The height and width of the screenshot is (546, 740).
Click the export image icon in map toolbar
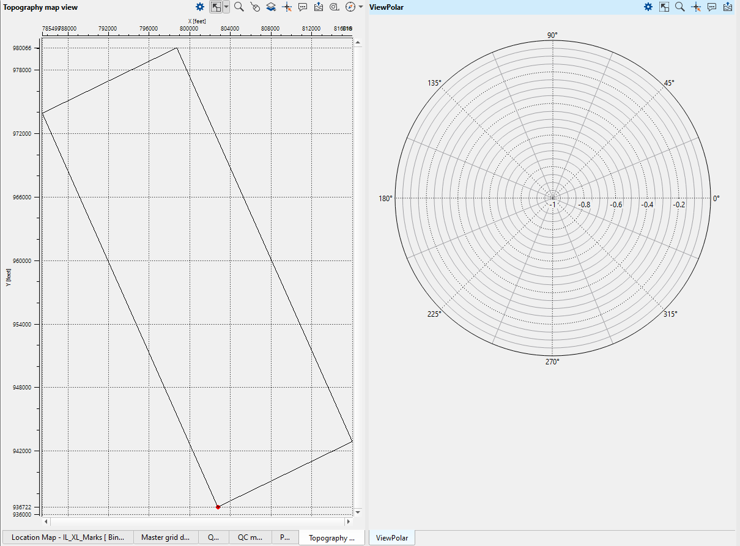click(x=319, y=7)
